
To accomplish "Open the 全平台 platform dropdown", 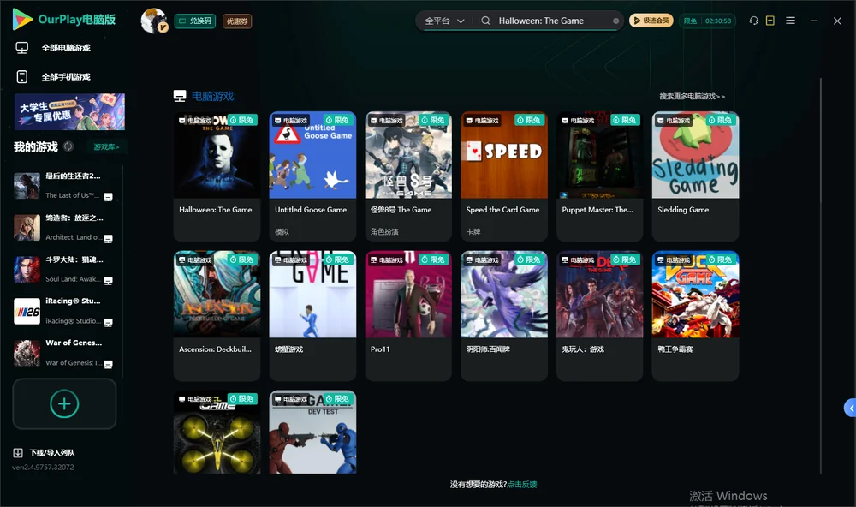I will click(444, 21).
